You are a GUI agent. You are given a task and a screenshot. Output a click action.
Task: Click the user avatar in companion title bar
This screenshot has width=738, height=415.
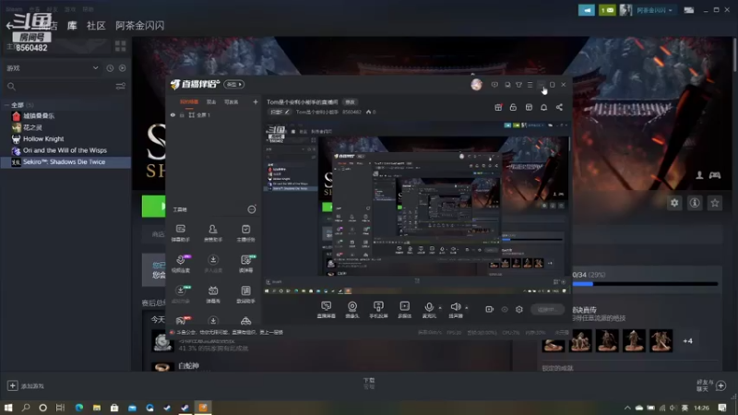click(476, 84)
